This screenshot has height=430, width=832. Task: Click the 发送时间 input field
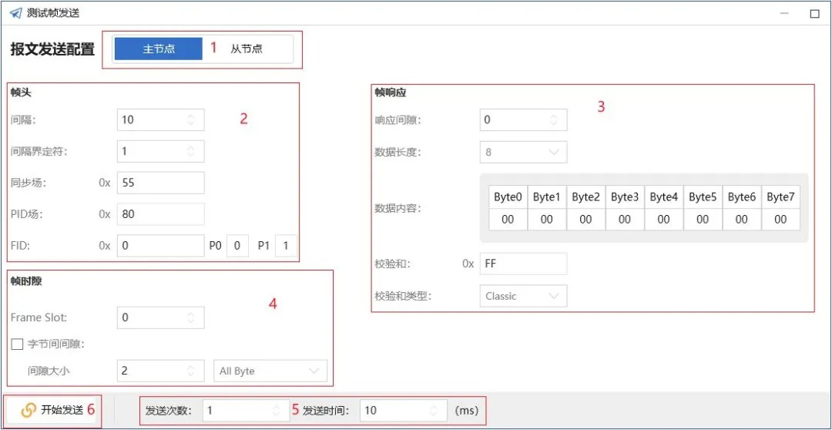(x=404, y=411)
